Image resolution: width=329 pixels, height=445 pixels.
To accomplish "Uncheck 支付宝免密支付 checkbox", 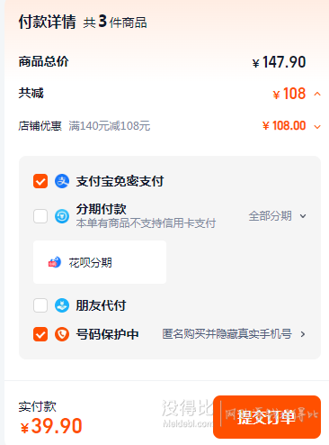I will pos(40,181).
